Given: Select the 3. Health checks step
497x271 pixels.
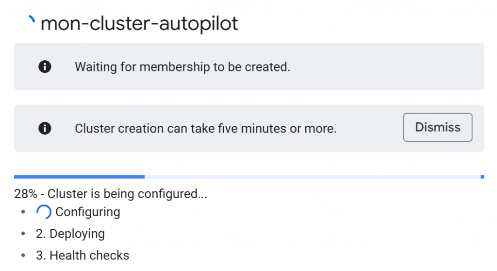Looking at the screenshot, I should (83, 255).
